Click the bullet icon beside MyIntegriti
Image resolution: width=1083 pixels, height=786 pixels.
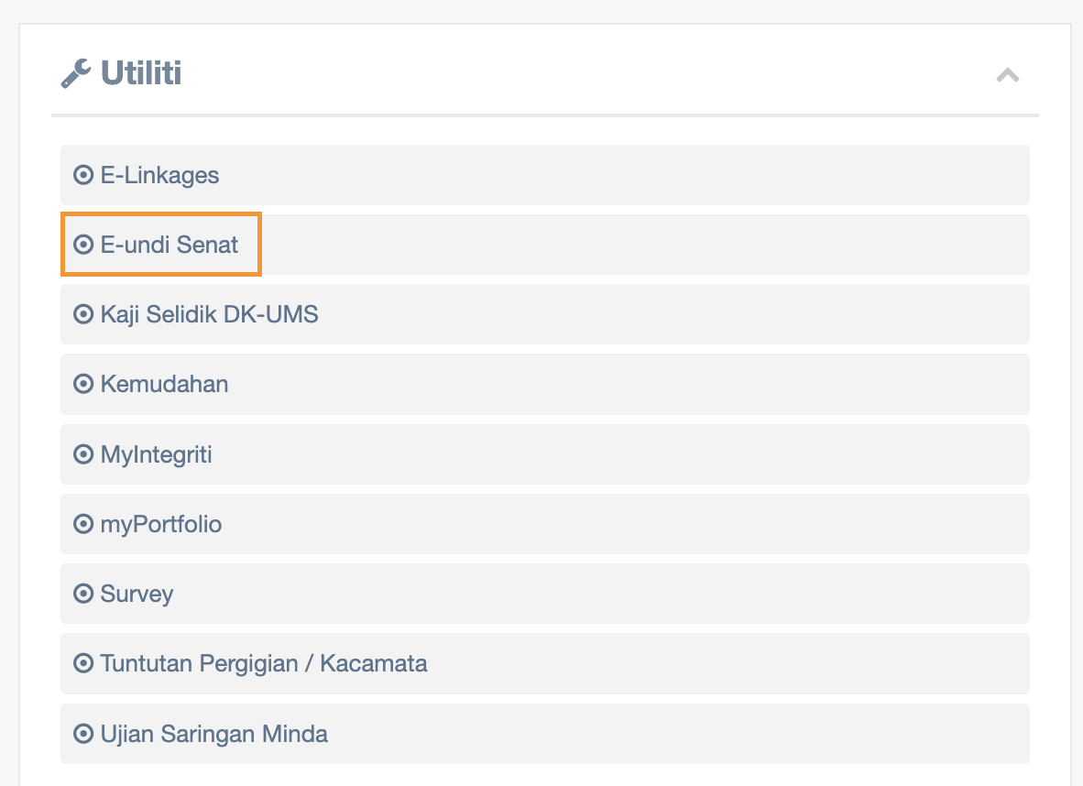[83, 454]
